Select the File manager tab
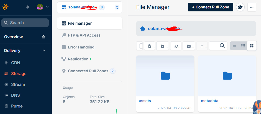Screen dimensions: 261x114 coord(90,23)
